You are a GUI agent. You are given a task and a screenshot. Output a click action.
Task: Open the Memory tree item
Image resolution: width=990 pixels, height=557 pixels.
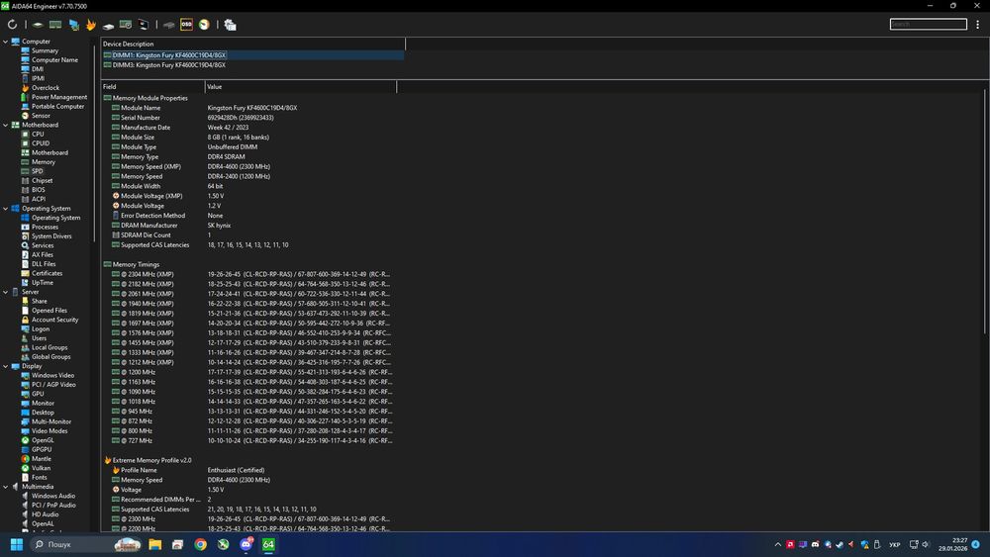tap(43, 162)
